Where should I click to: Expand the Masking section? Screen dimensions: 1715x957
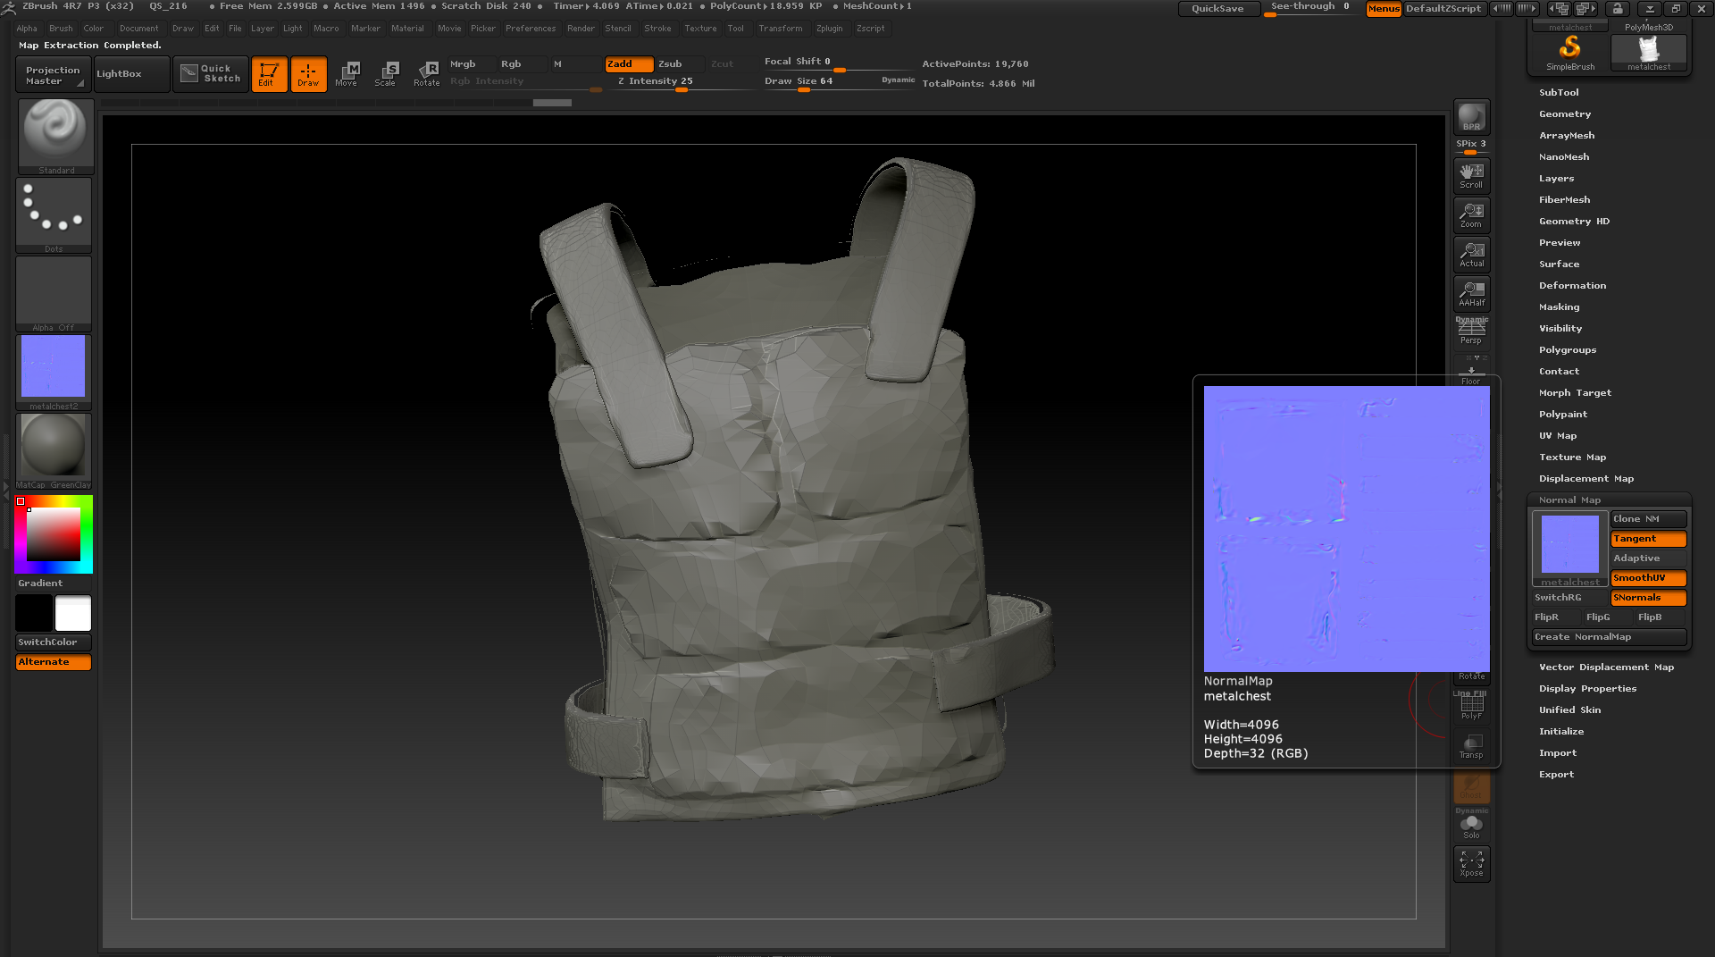[x=1559, y=307]
